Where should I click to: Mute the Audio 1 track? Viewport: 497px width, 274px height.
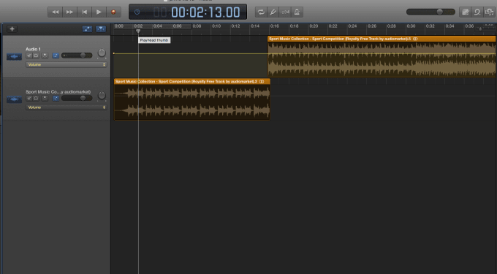(x=29, y=56)
